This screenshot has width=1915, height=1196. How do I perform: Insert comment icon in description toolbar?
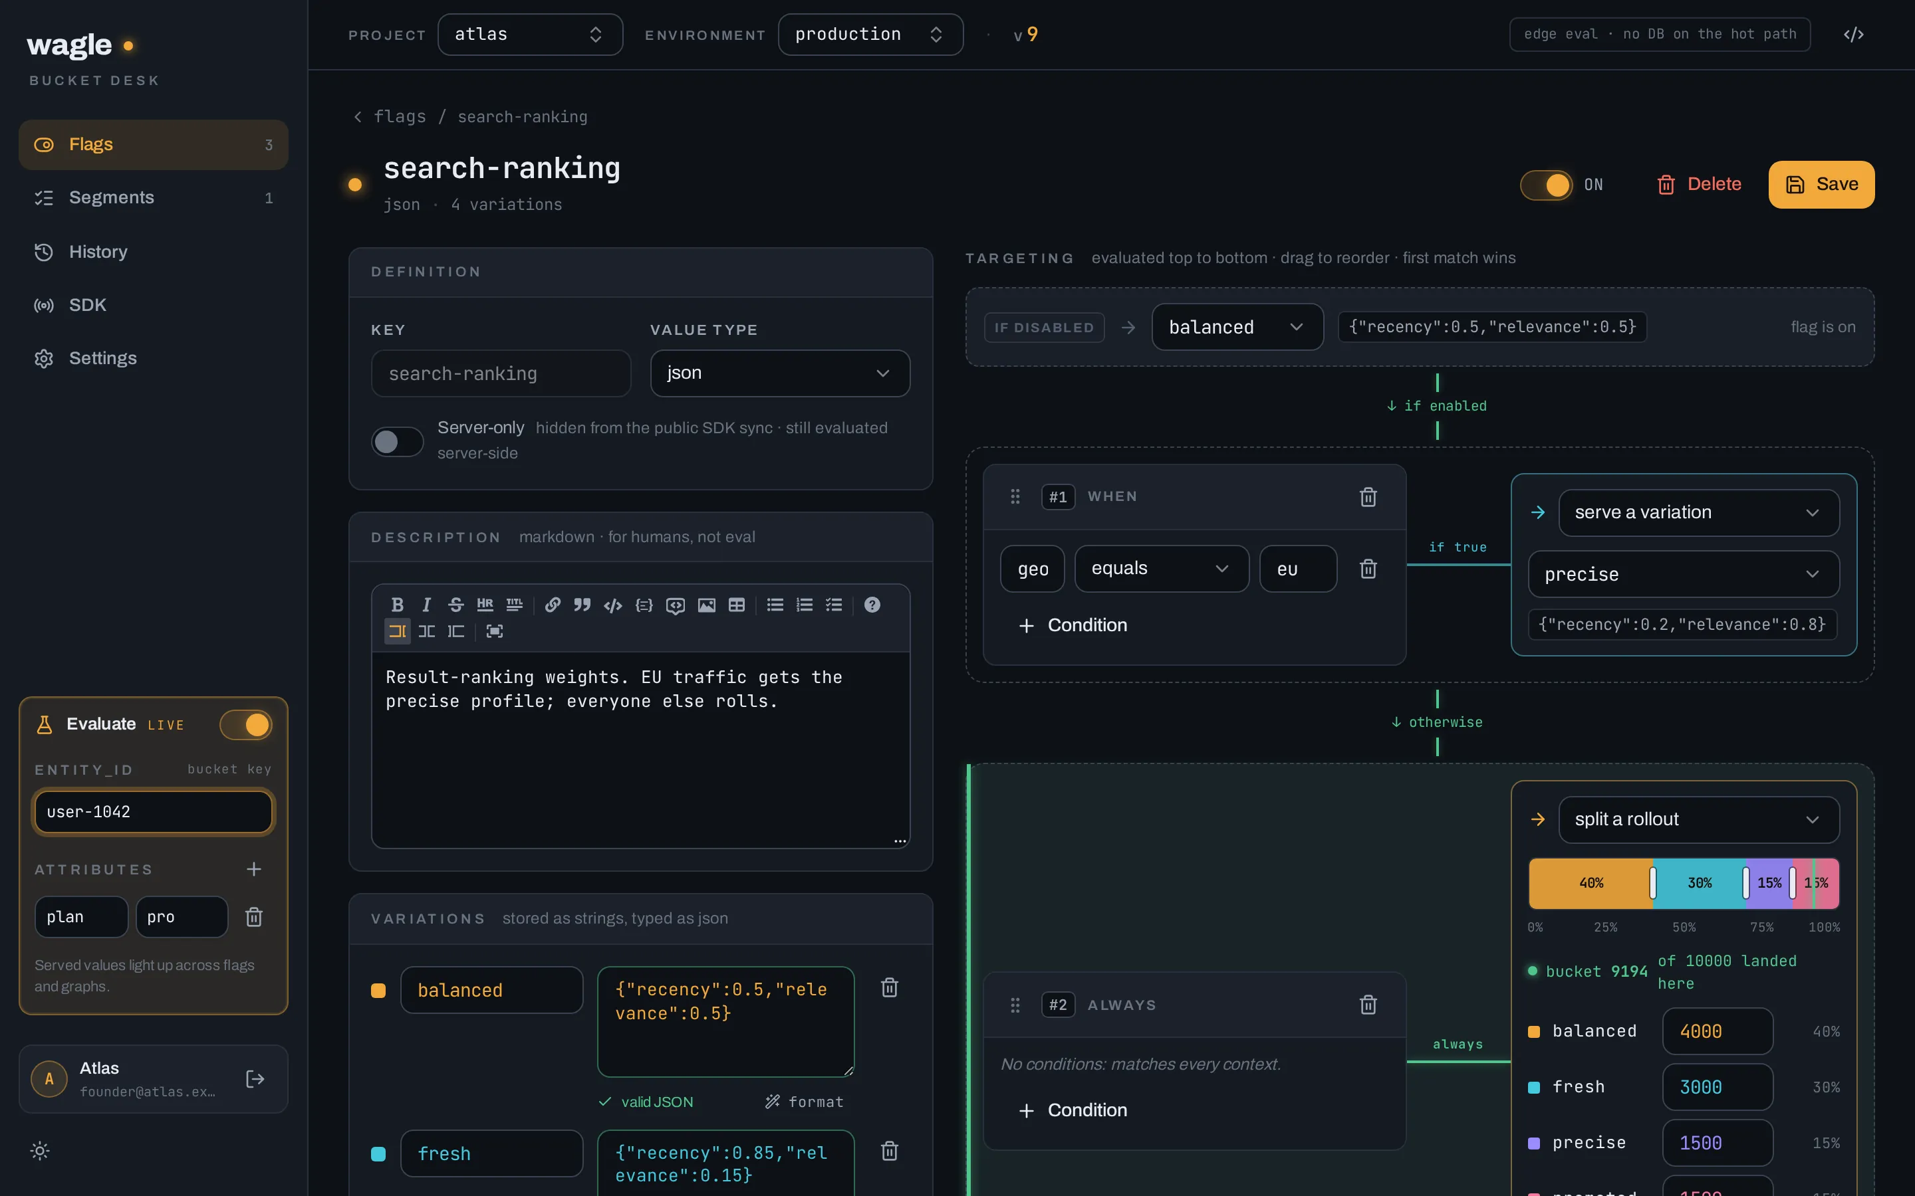(675, 605)
